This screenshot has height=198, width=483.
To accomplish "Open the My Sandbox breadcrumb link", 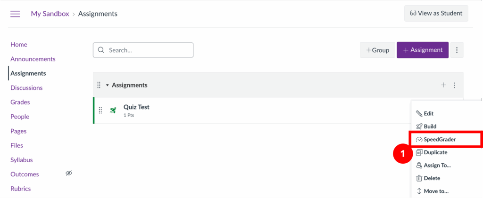I will (x=50, y=14).
